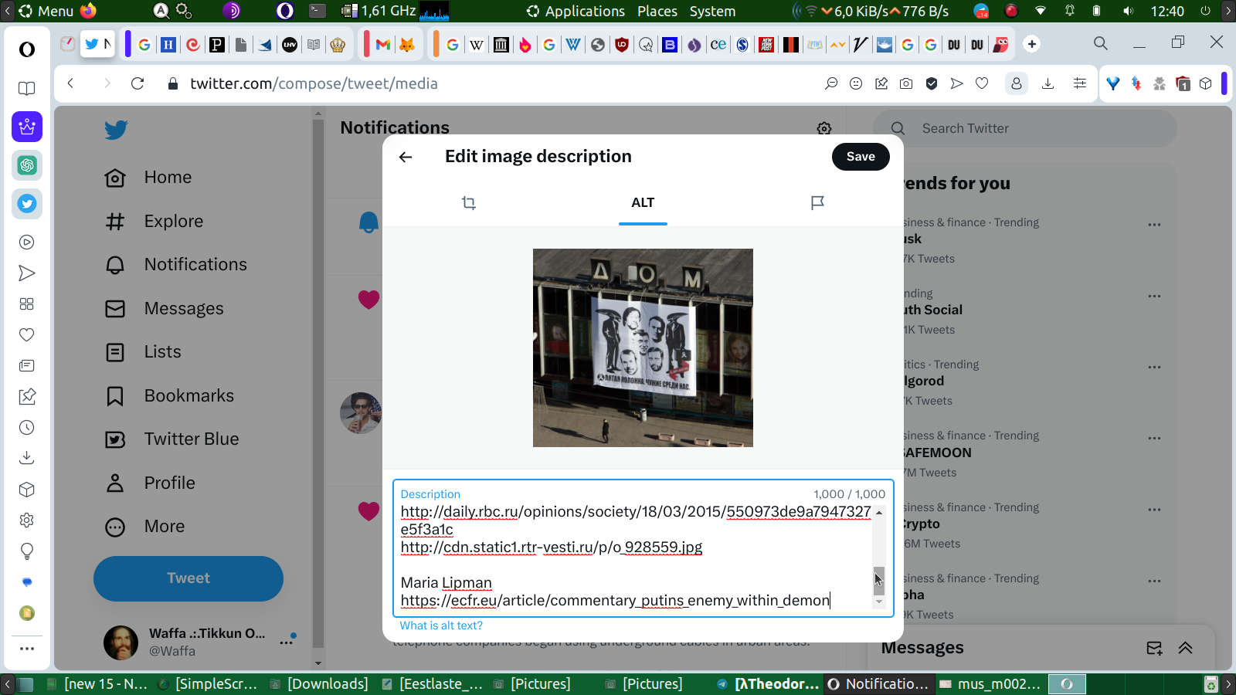This screenshot has width=1236, height=695.
Task: Open Settings gear in Opera sidebar
Action: pyautogui.click(x=27, y=520)
